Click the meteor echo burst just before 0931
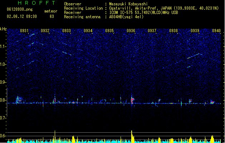The image size is (225, 143). coord(19,100)
